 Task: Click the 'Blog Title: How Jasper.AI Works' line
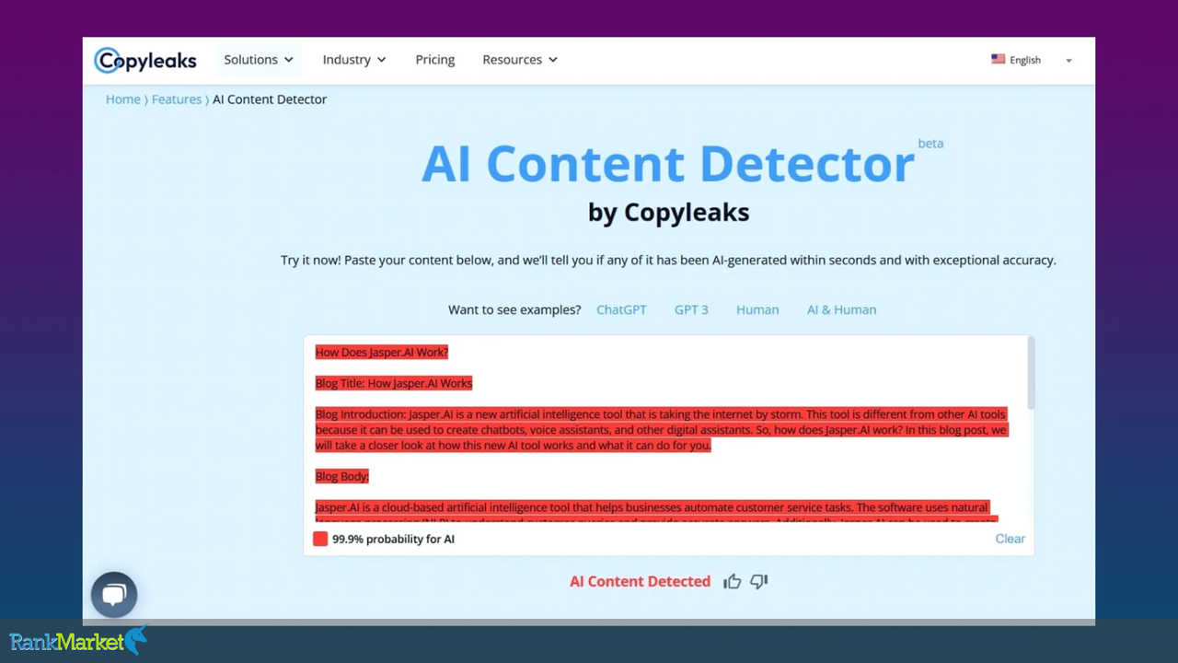coord(394,383)
